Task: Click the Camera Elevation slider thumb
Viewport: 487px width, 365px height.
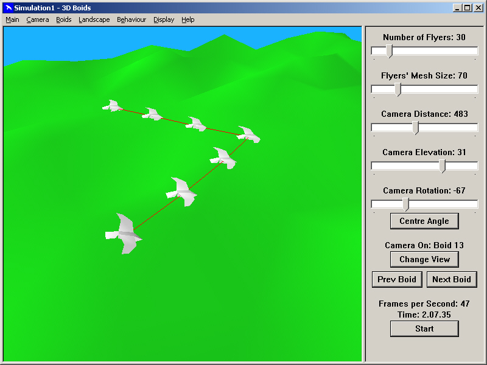Action: click(x=443, y=166)
